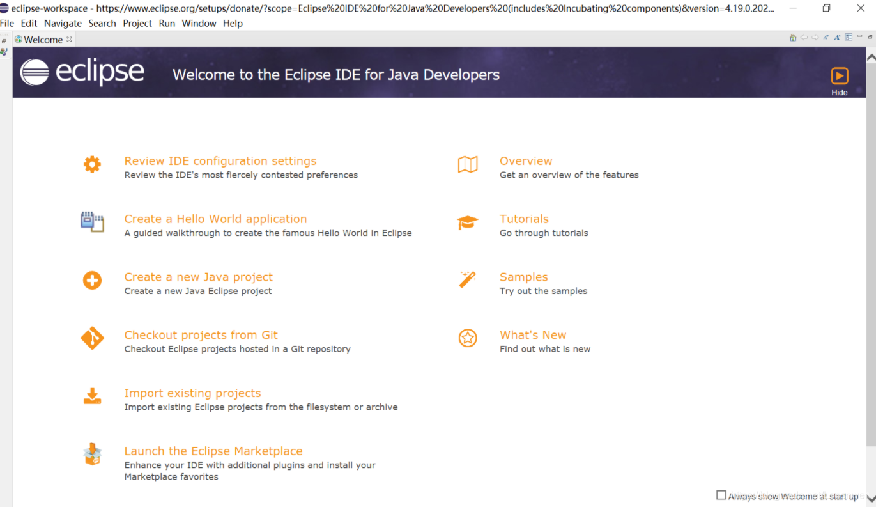This screenshot has width=876, height=507.
Task: Open Review IDE configuration settings link
Action: click(220, 161)
